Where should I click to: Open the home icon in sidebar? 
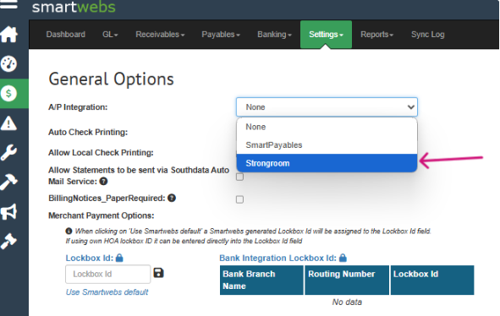tap(9, 35)
